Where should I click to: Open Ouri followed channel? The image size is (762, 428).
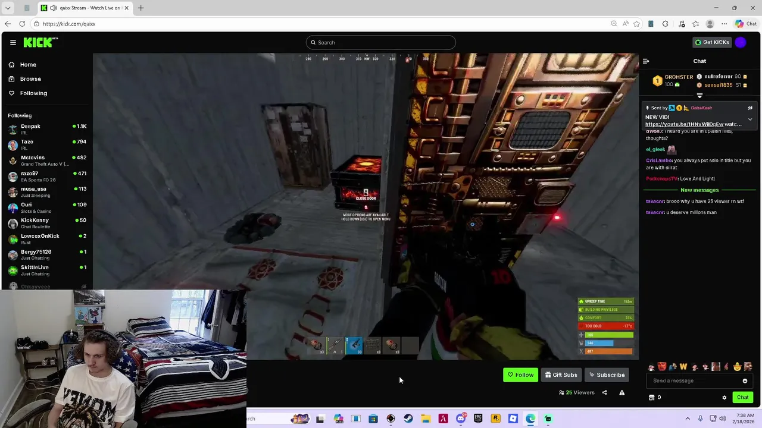46,207
